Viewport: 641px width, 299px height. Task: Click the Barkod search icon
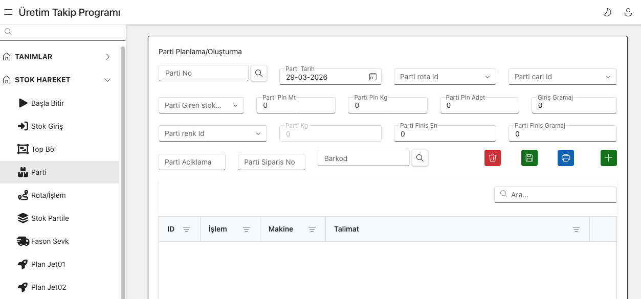tap(419, 158)
